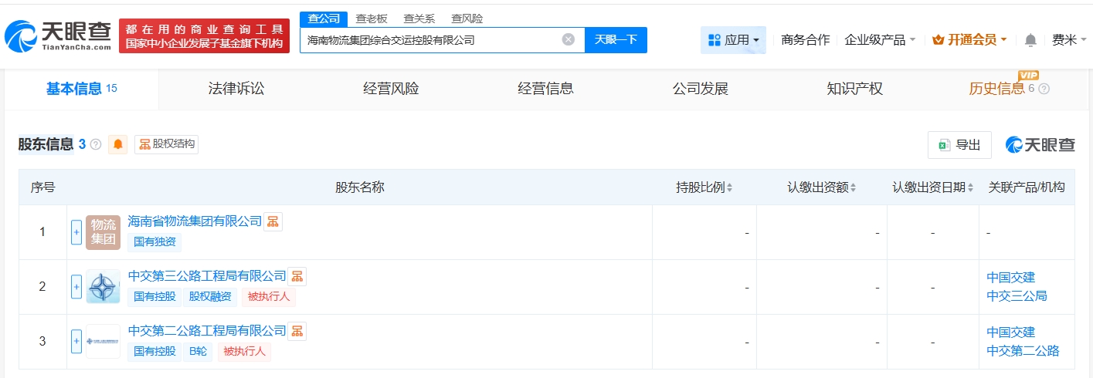Click the help question mark beside 股东信息
The width and height of the screenshot is (1093, 378).
click(x=96, y=144)
